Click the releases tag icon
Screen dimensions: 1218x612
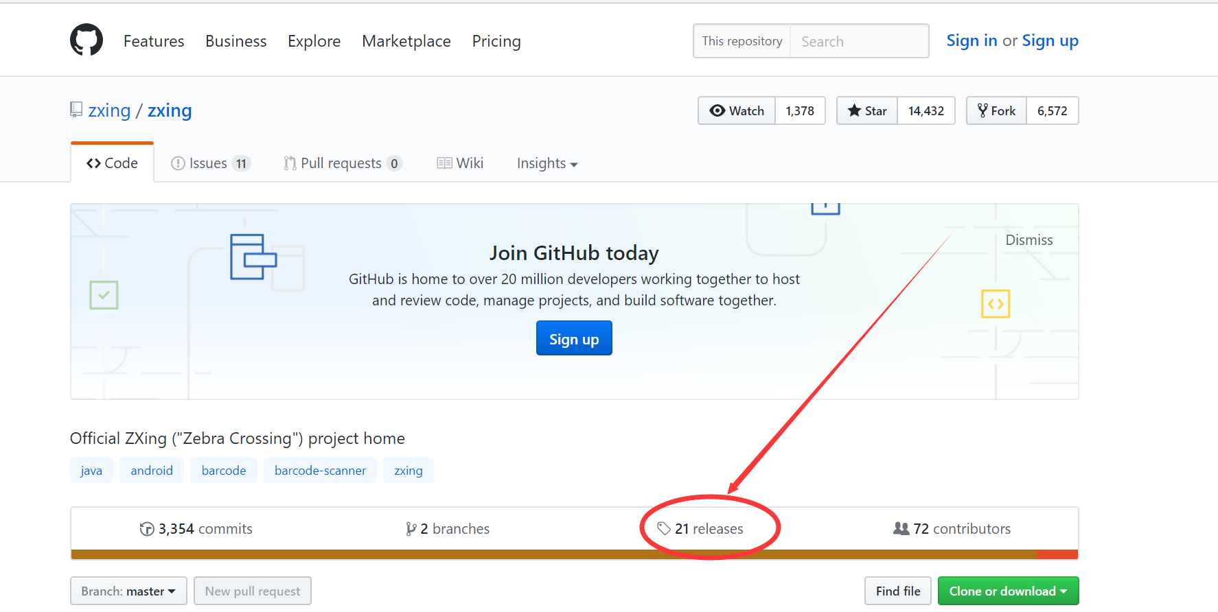click(663, 528)
